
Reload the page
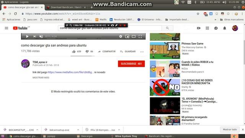15,14
